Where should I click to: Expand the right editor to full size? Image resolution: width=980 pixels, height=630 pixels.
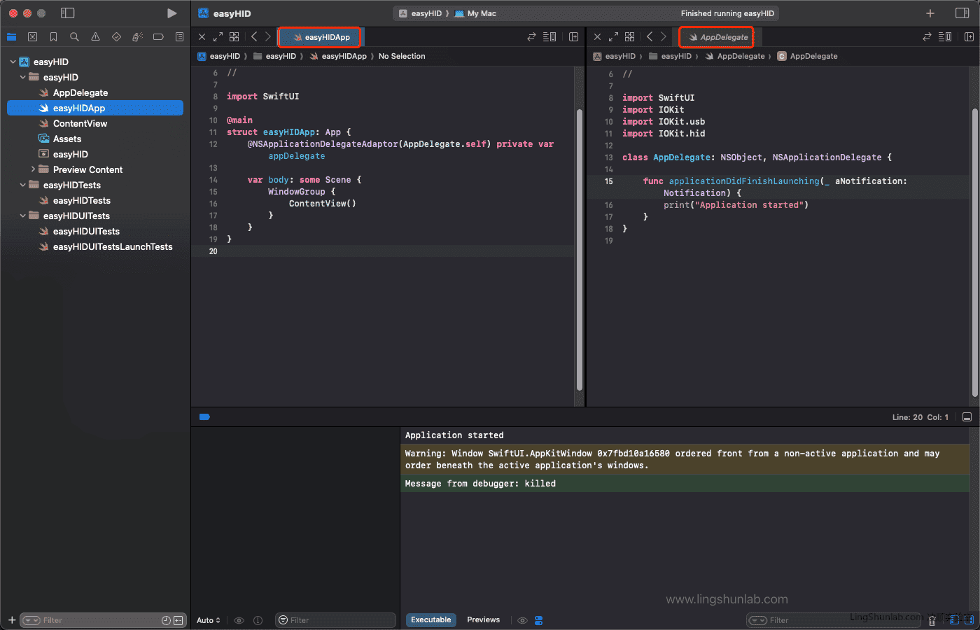coord(613,37)
